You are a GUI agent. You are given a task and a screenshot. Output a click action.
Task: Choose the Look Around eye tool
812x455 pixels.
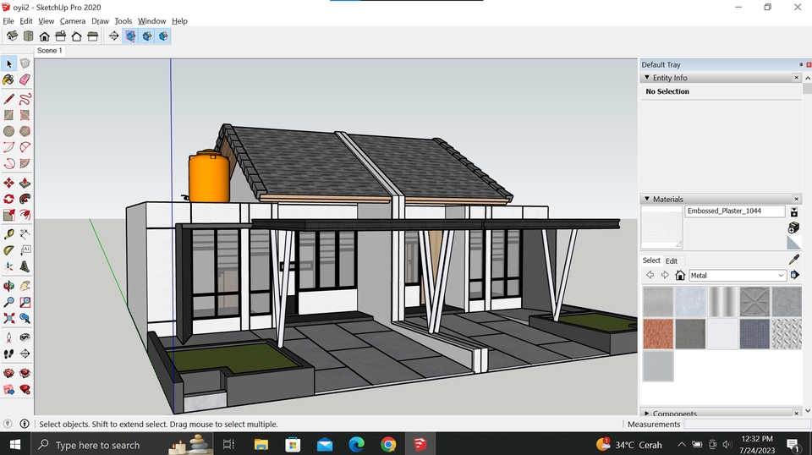click(25, 337)
